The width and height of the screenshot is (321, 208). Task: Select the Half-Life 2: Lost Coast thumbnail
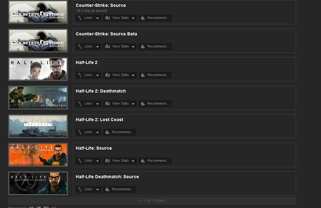coord(38,126)
